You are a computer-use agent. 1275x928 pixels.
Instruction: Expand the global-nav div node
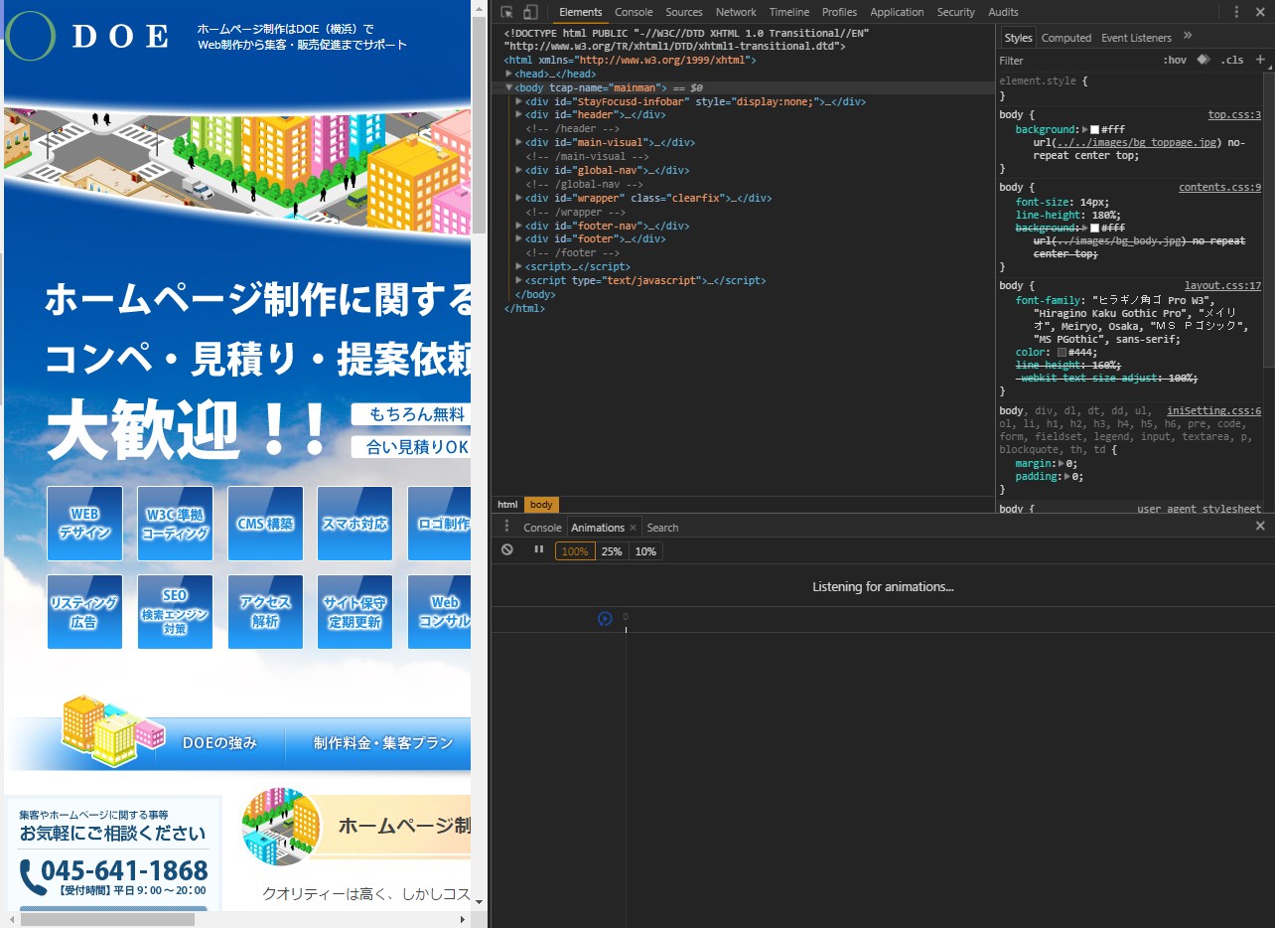519,170
